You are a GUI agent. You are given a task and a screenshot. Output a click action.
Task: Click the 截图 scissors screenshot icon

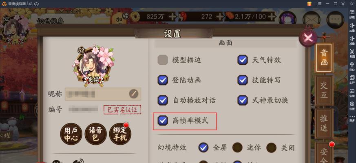352,53
